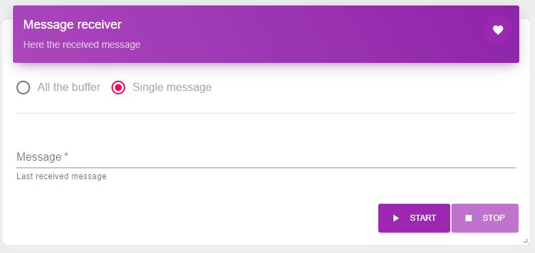
Task: Click the play triangle icon on START
Action: (x=396, y=218)
